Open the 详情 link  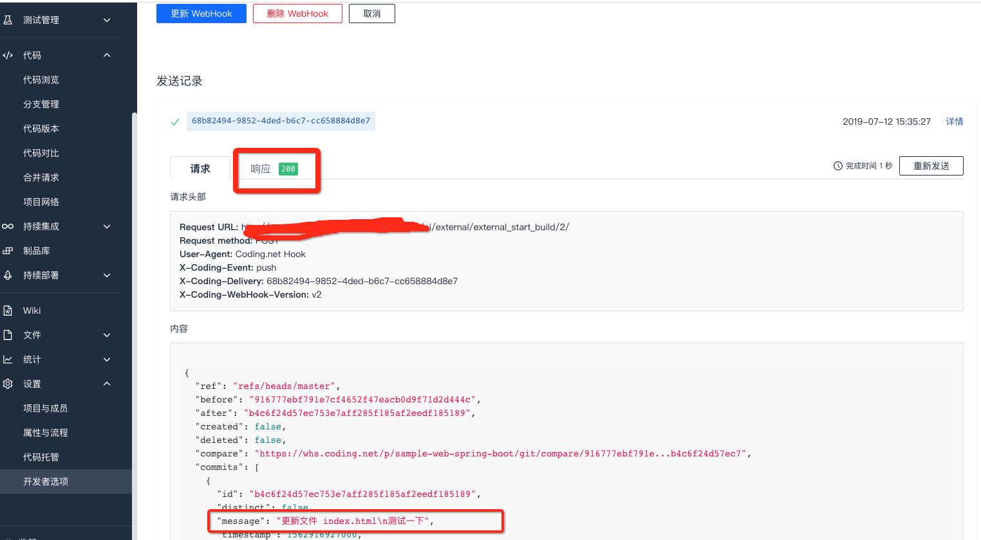click(x=955, y=122)
